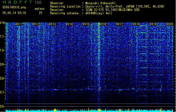This screenshot has width=176, height=112.
Task: Click the date stamp 05.06.14 09:10
Action: [x=14, y=13]
